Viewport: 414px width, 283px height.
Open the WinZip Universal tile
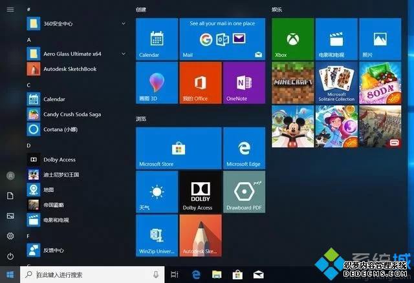click(157, 236)
